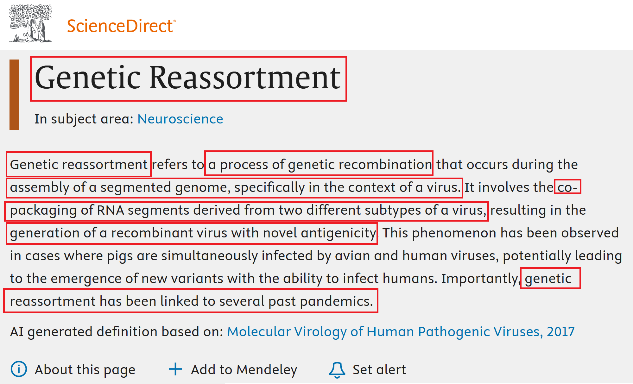Click 'a process of genetic recombination' highlight
This screenshot has width=633, height=384.
click(319, 164)
